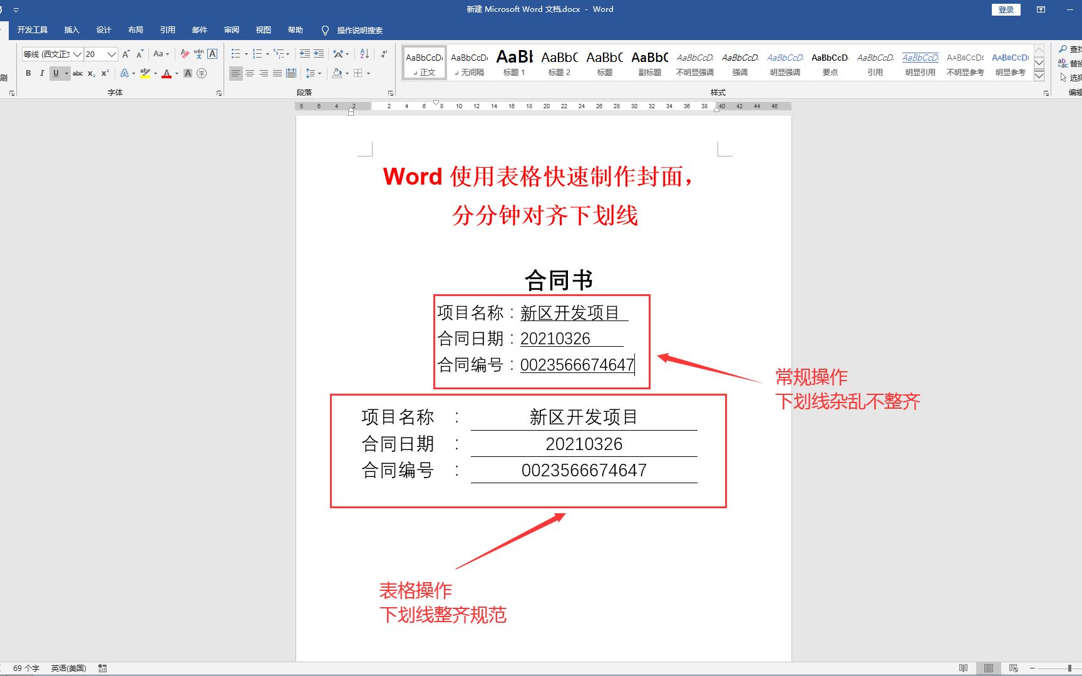Increase font size with grow font icon
1082x676 pixels.
point(126,54)
